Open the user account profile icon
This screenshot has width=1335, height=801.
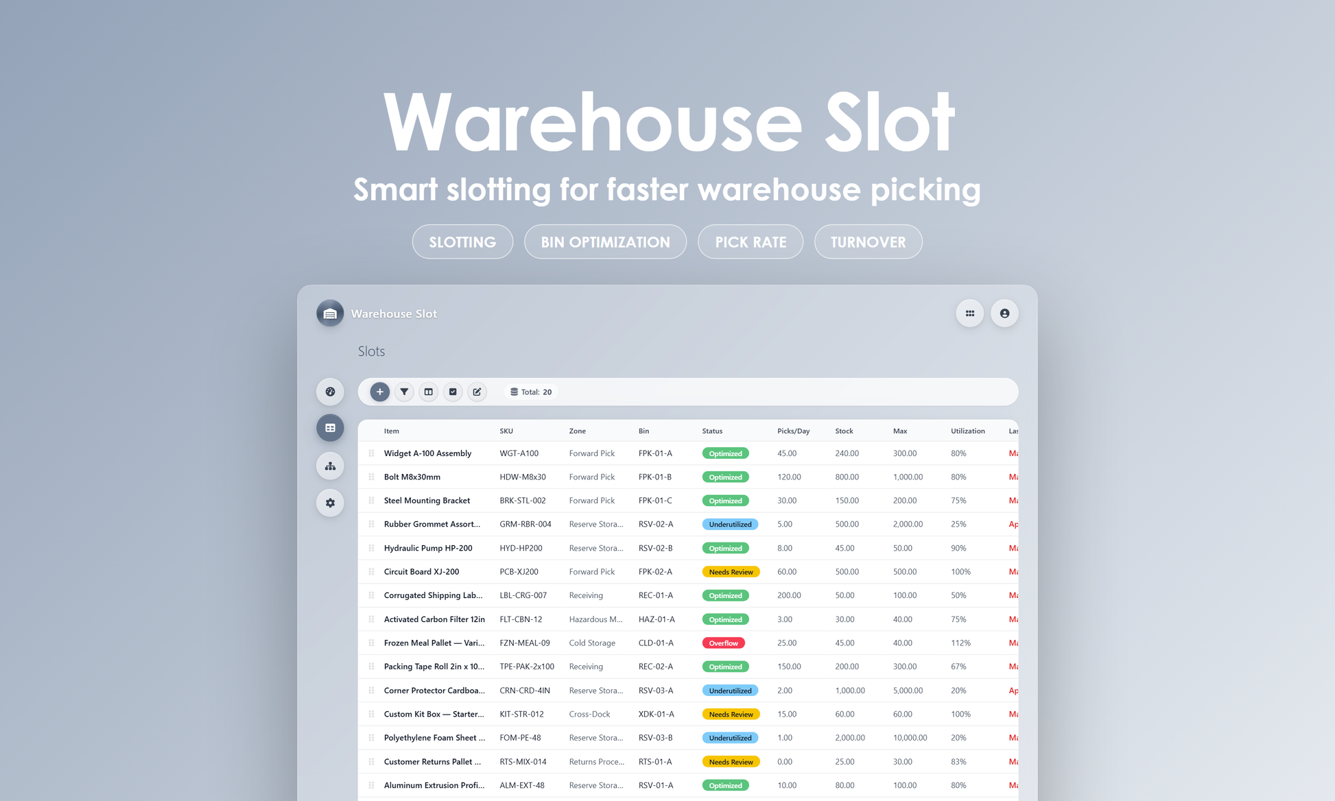point(1004,313)
